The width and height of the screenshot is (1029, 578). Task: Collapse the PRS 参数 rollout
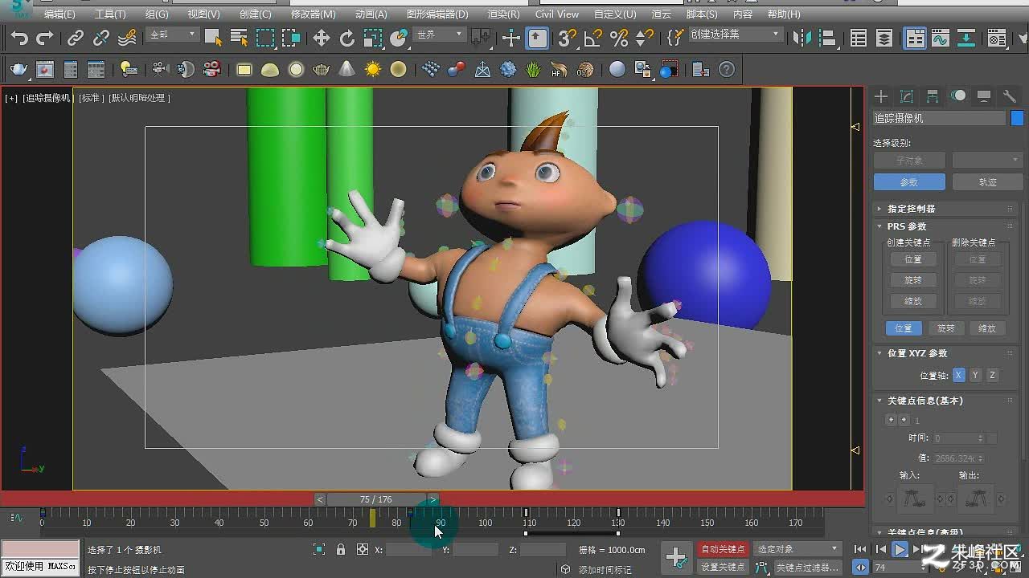click(x=945, y=226)
